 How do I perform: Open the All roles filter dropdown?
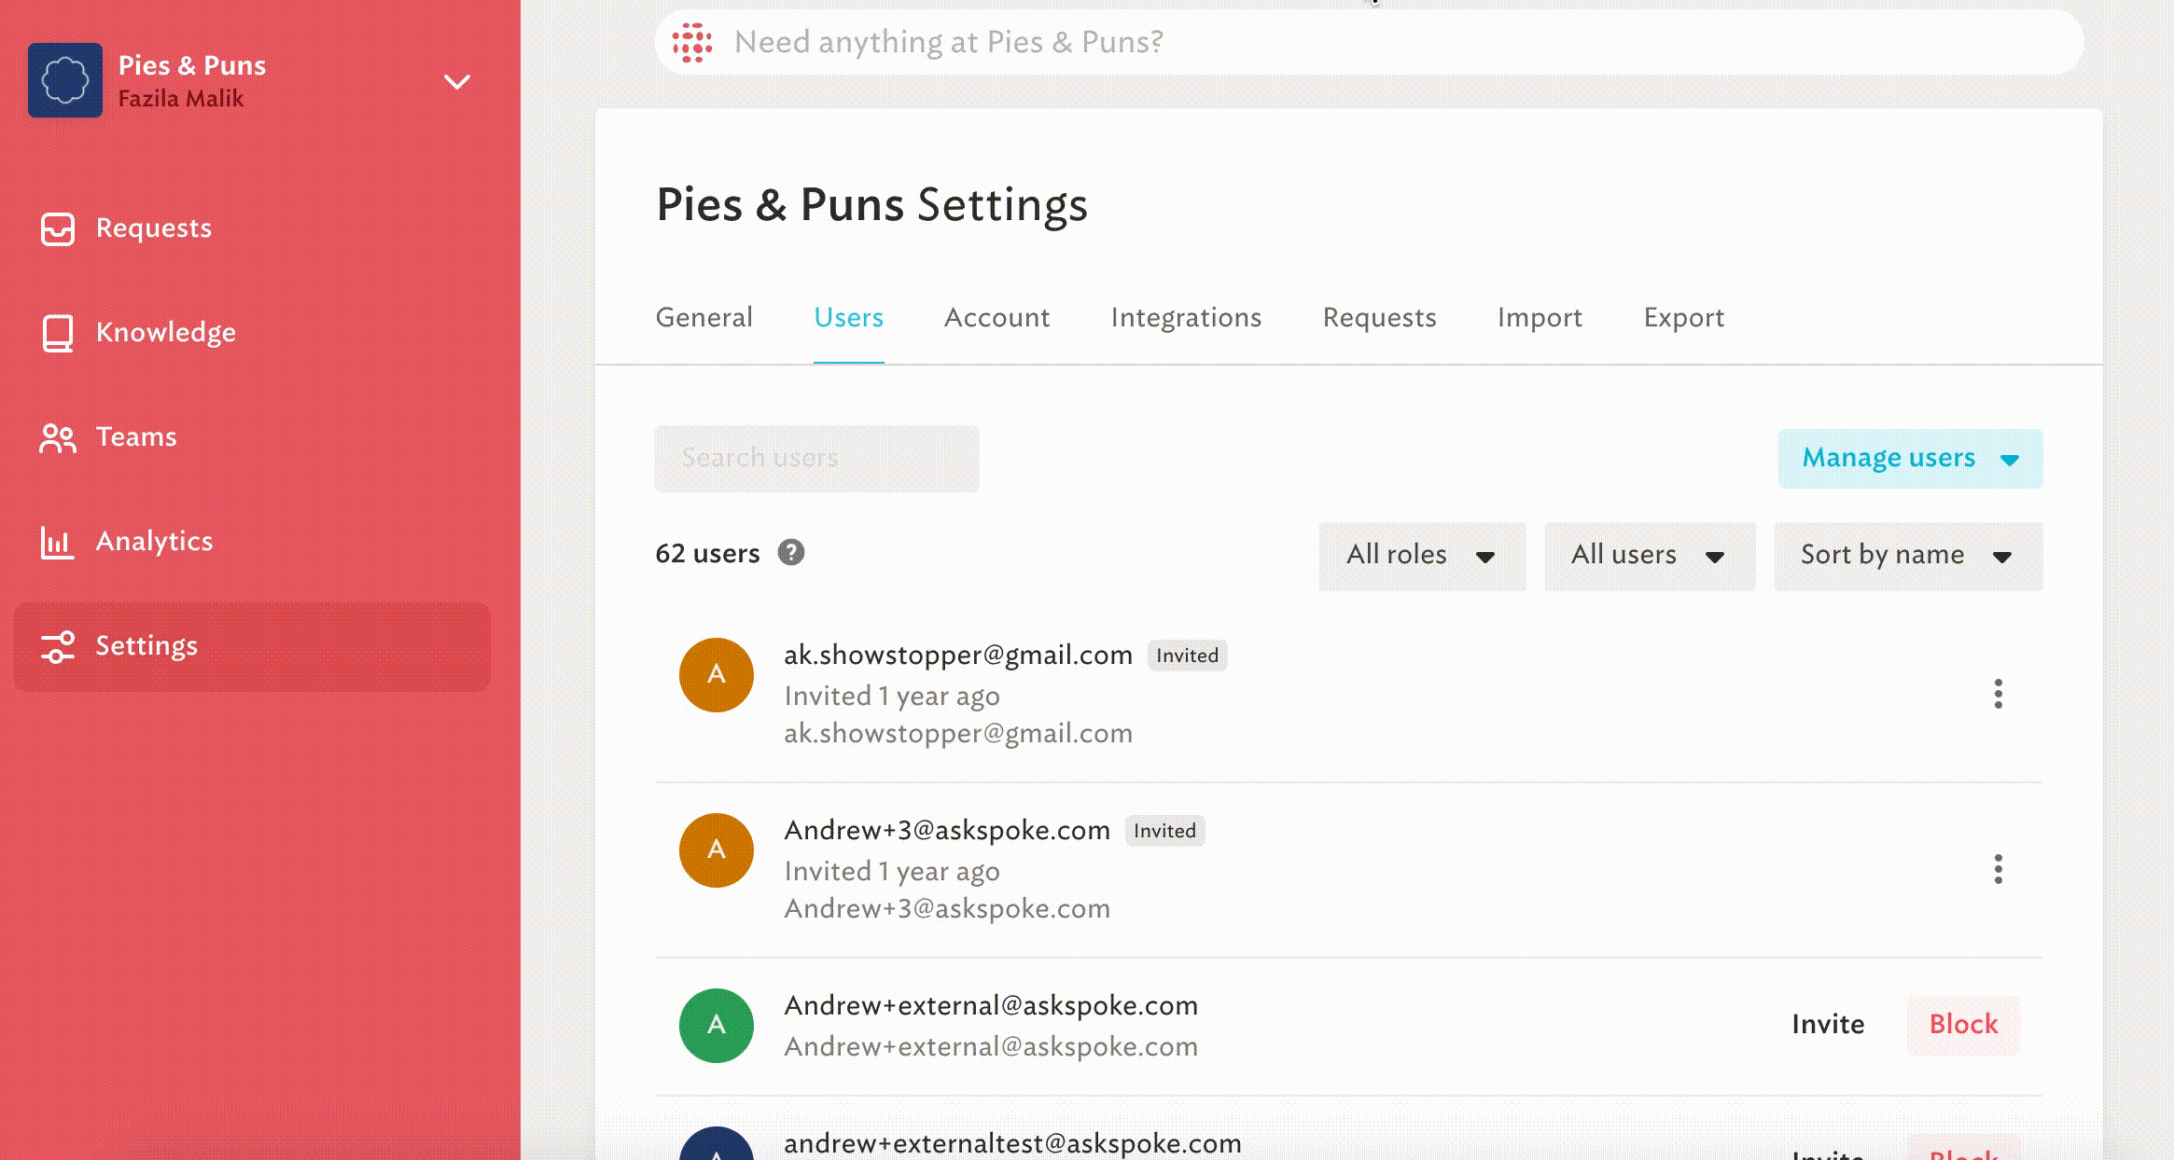coord(1422,556)
